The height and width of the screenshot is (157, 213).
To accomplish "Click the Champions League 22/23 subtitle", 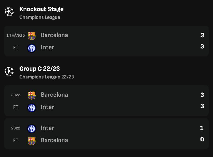I will coord(47,77).
